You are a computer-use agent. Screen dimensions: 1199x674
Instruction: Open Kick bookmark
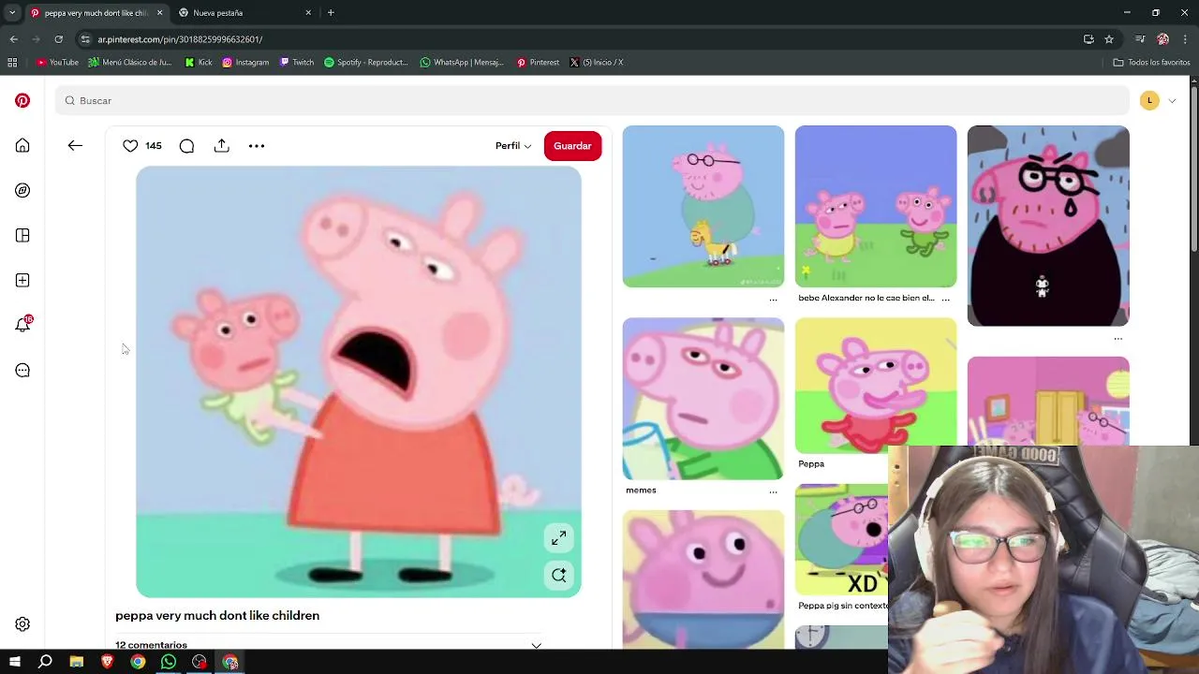coord(199,63)
